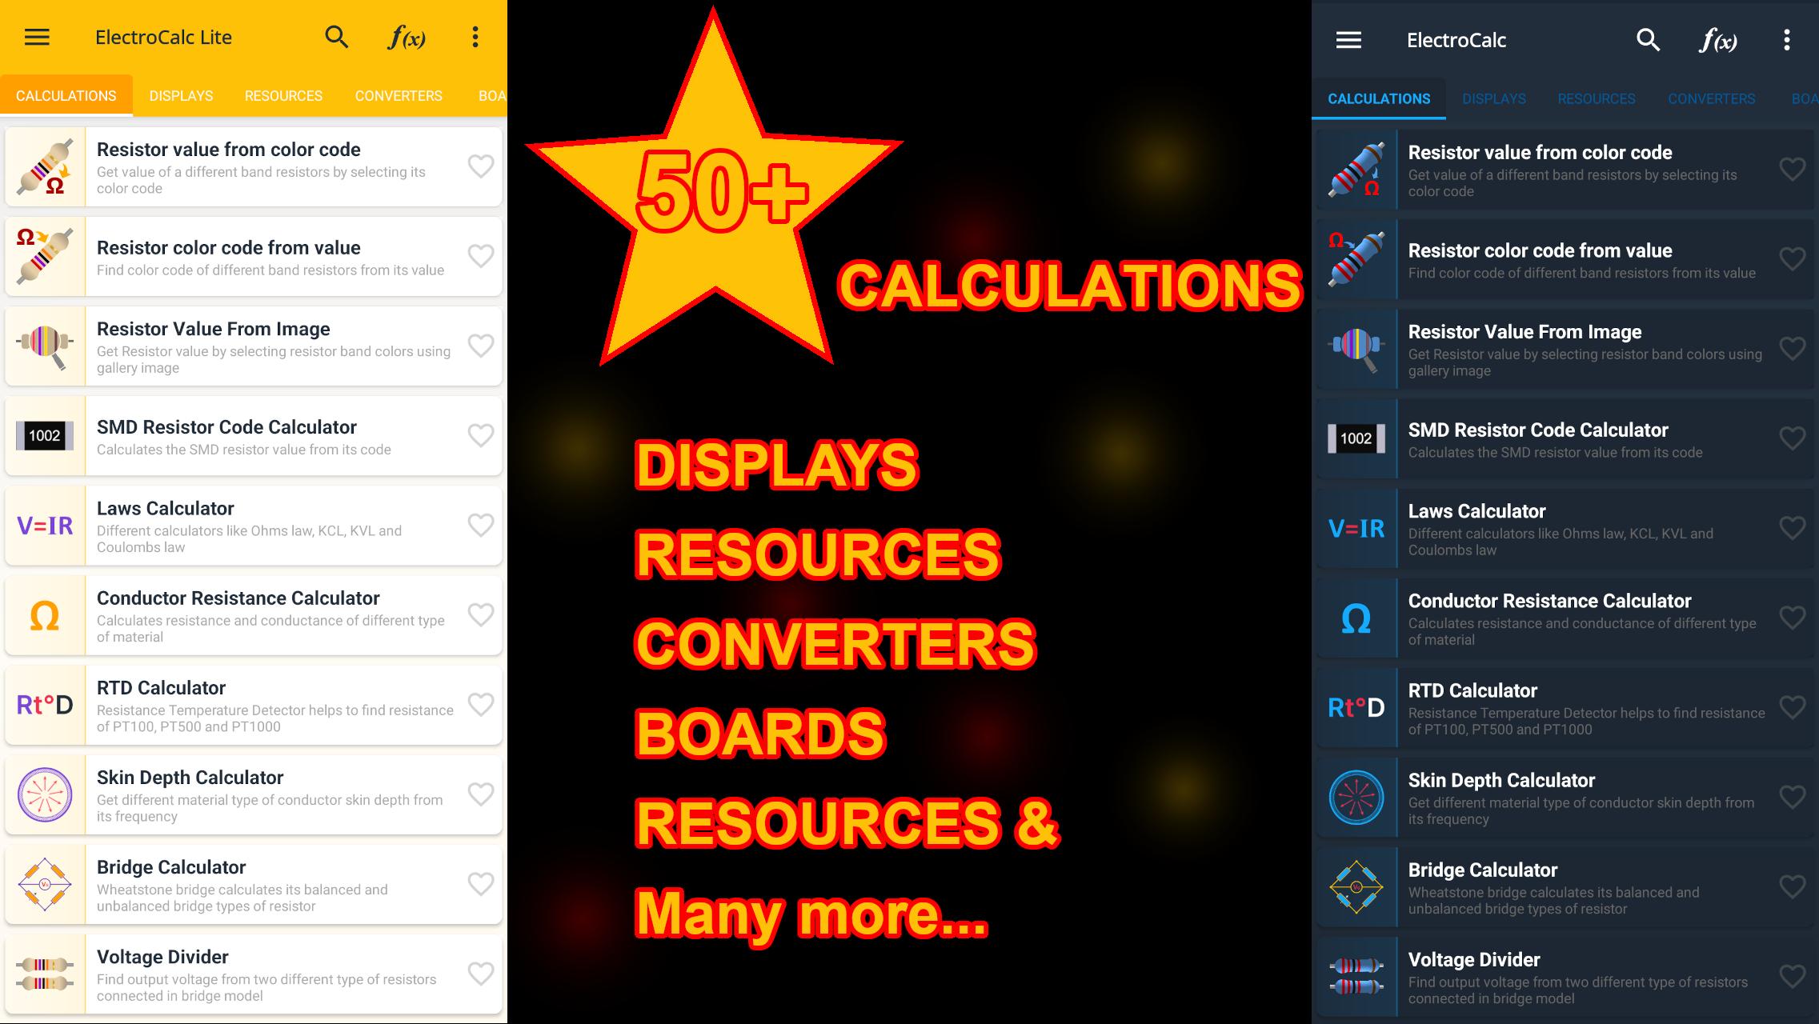Favorite SMD Resistor Code Calculator in Lite
Screen dimensions: 1819x1024
480,435
